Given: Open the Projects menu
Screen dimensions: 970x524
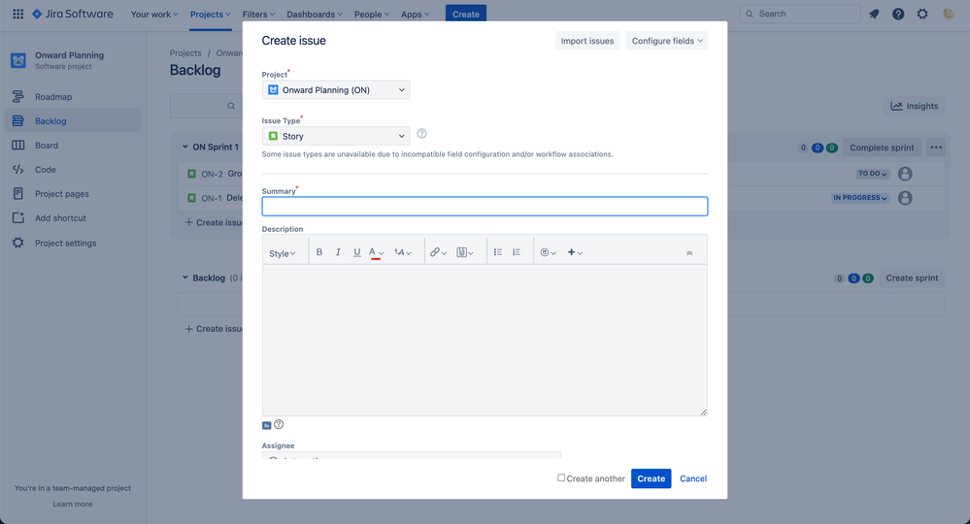Looking at the screenshot, I should [211, 15].
